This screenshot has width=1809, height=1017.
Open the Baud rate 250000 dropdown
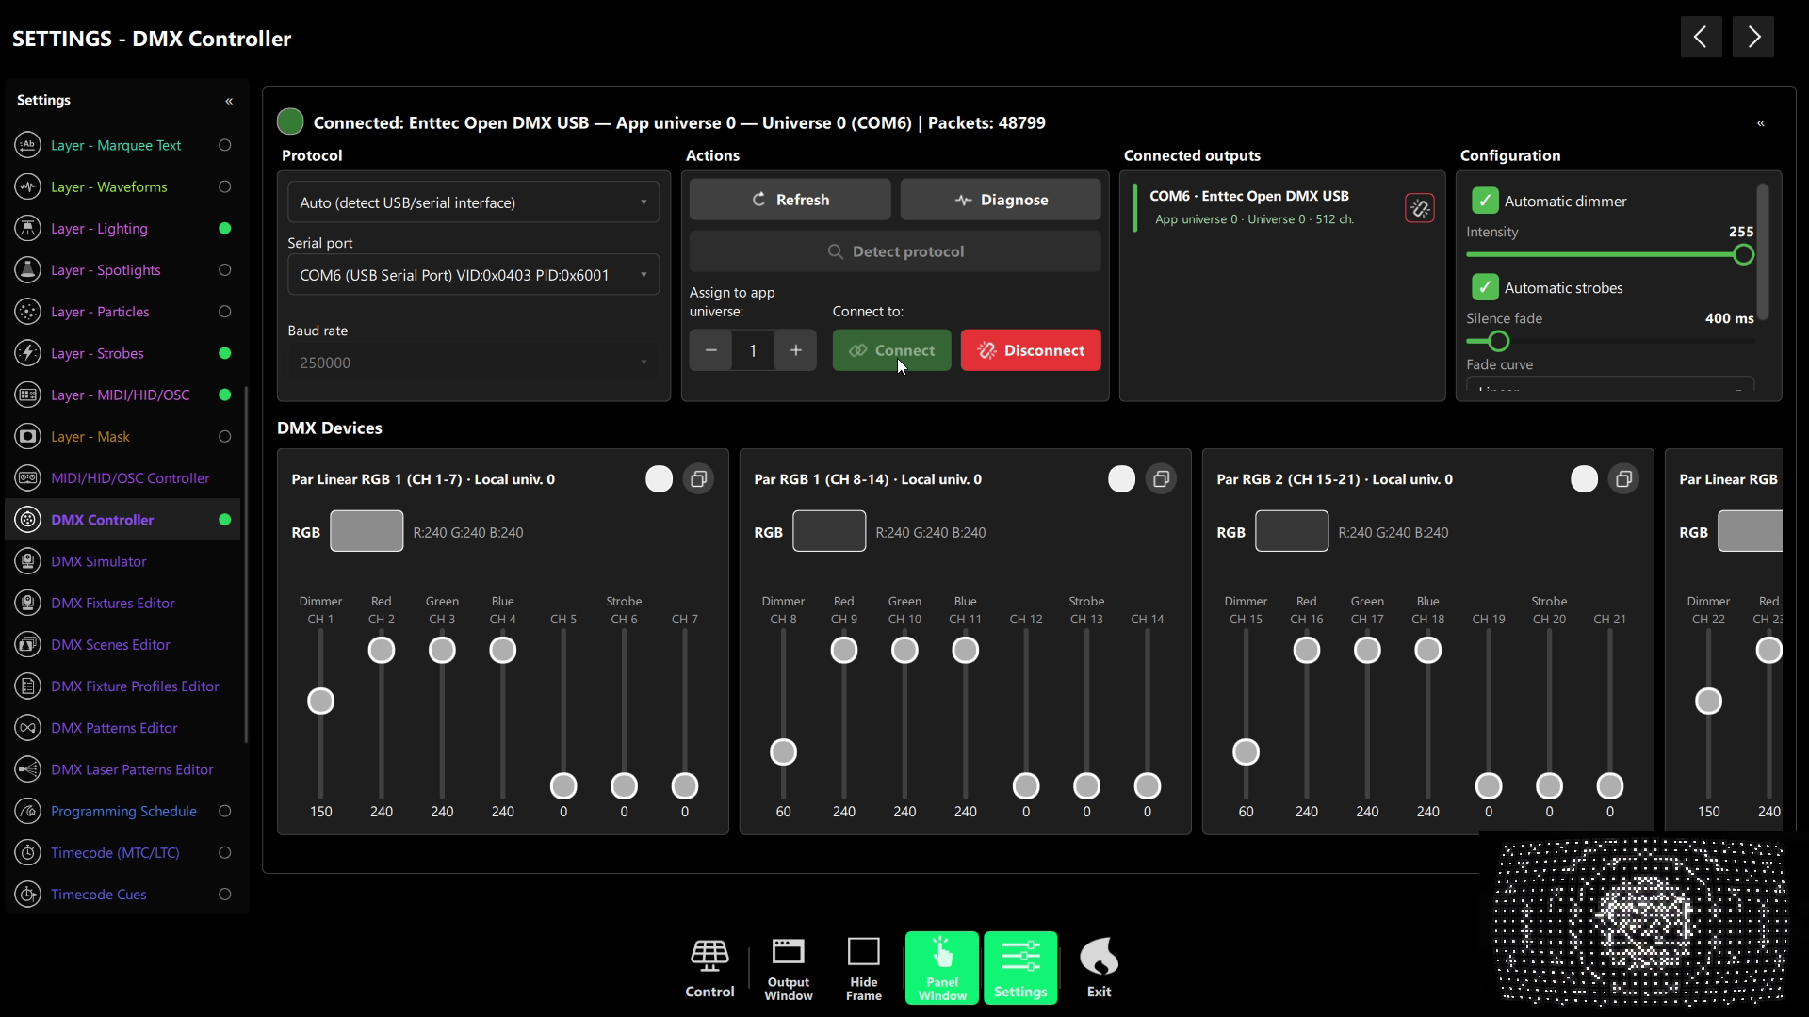click(473, 363)
